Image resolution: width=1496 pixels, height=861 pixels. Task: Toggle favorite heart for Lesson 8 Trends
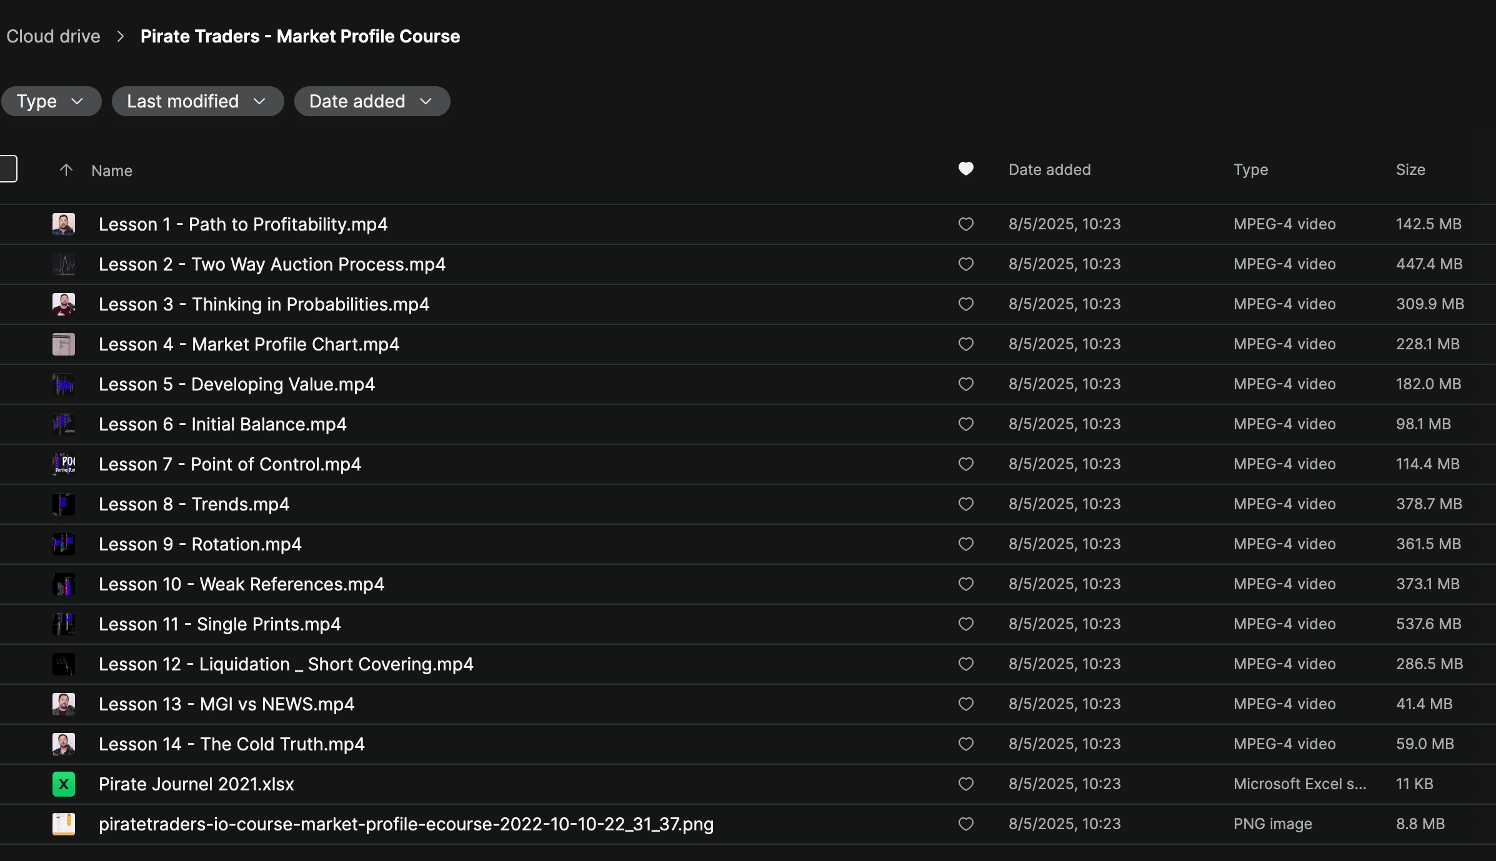965,504
